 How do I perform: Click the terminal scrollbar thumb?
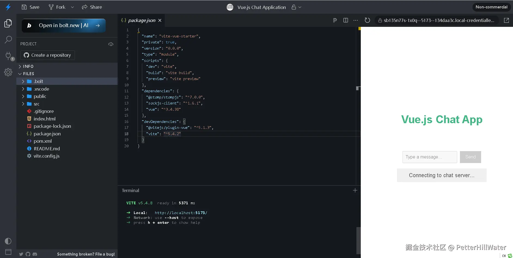click(x=358, y=240)
